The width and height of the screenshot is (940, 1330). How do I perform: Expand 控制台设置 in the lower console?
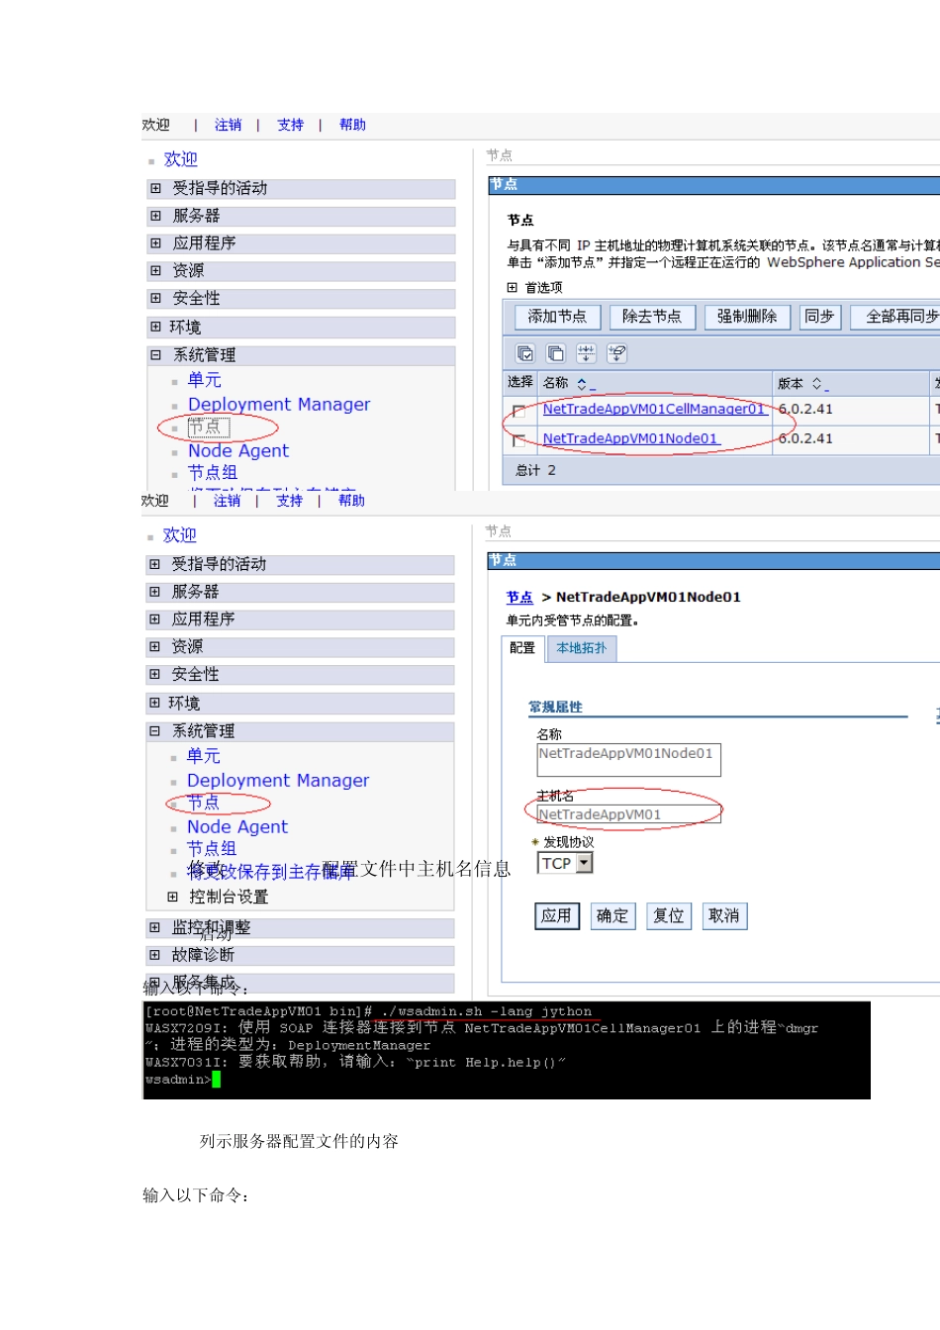(172, 897)
